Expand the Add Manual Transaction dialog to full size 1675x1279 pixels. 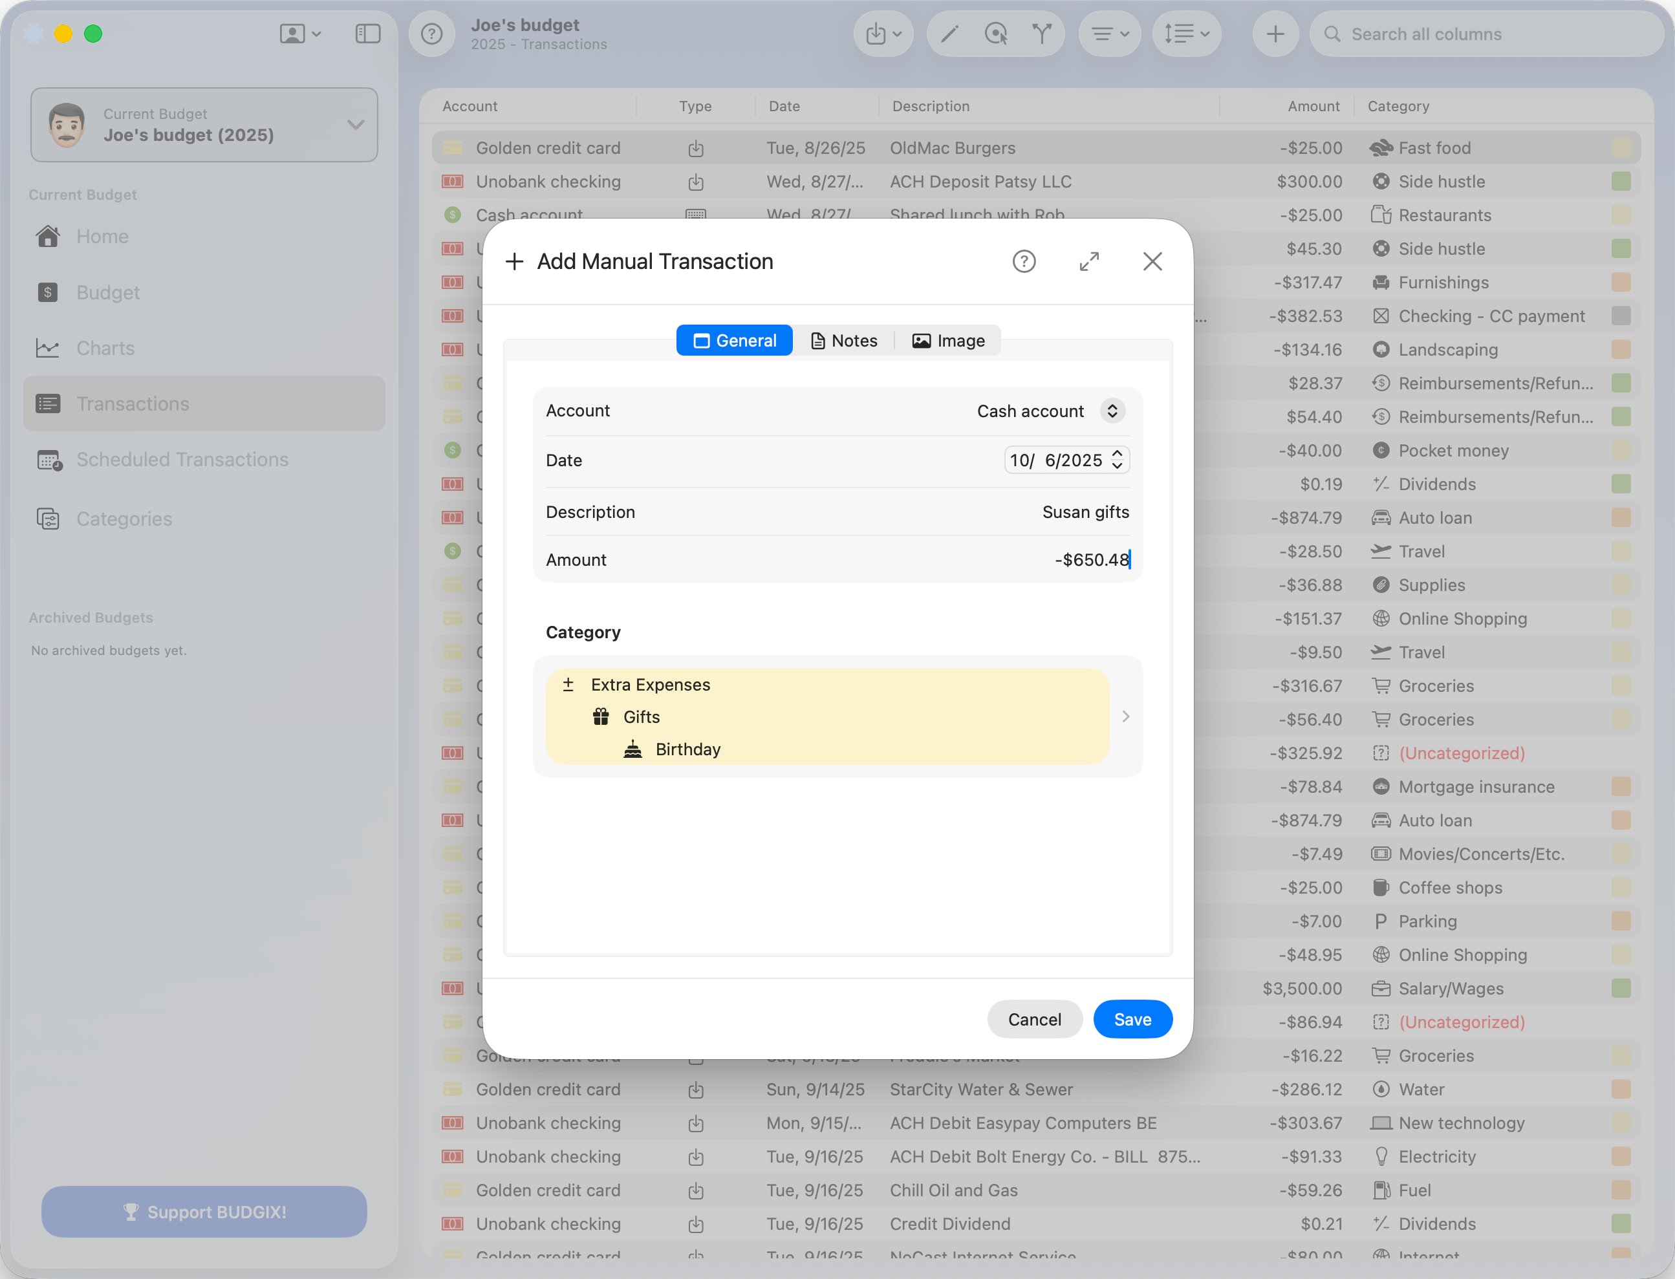(x=1089, y=261)
